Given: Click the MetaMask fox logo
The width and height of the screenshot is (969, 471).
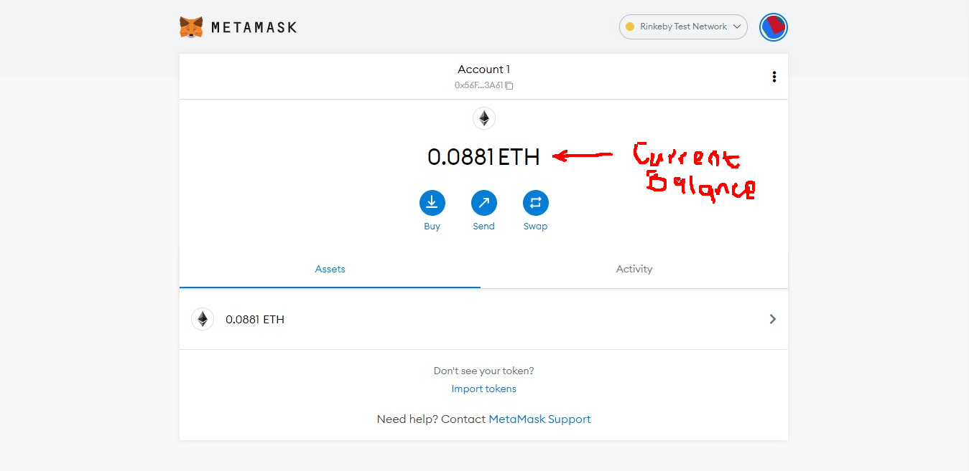Looking at the screenshot, I should [191, 27].
